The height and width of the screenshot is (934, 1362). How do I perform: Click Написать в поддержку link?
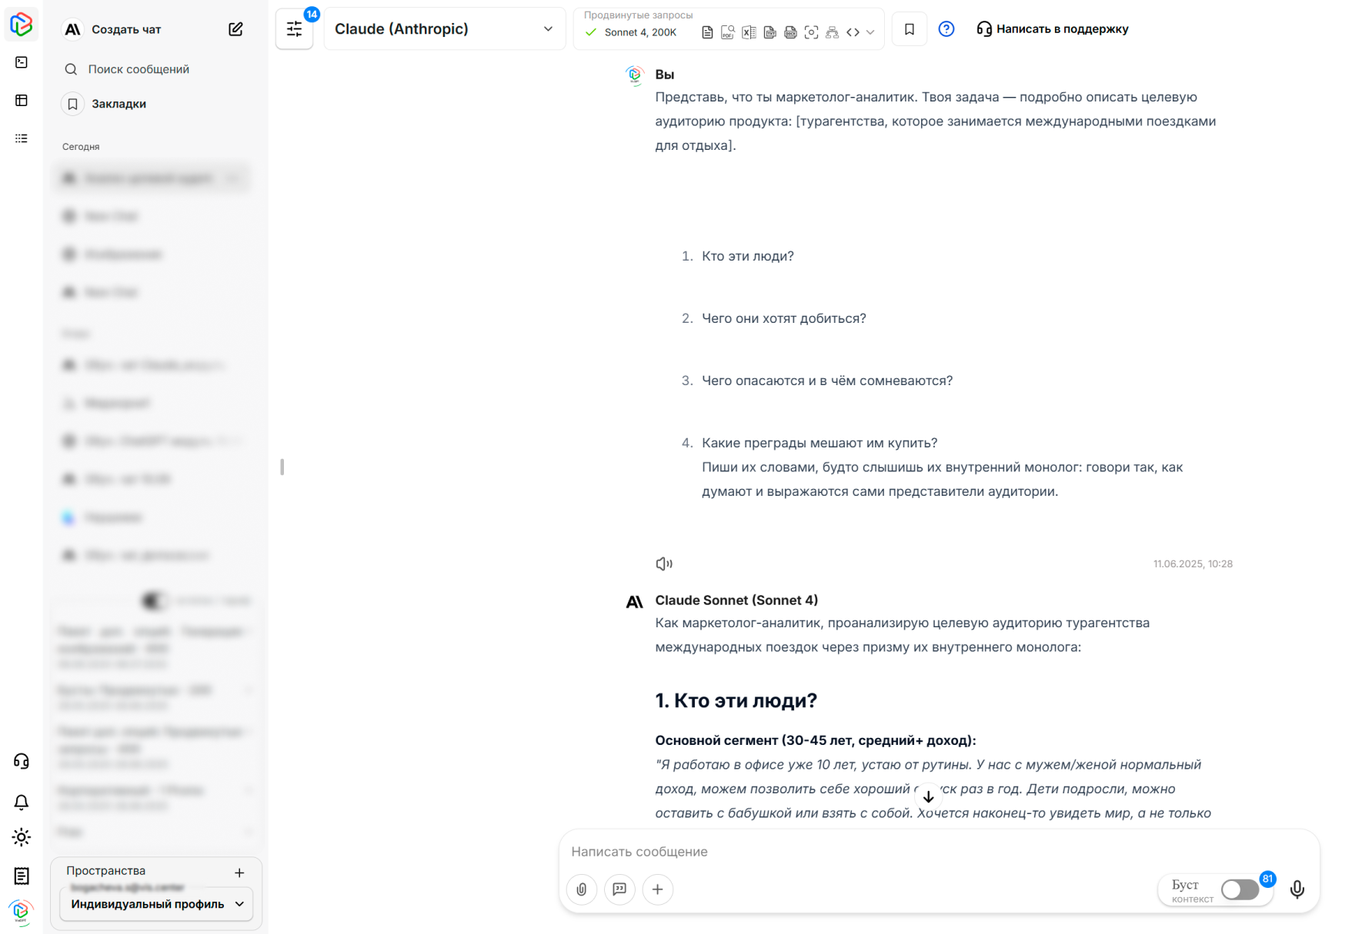pos(1053,29)
